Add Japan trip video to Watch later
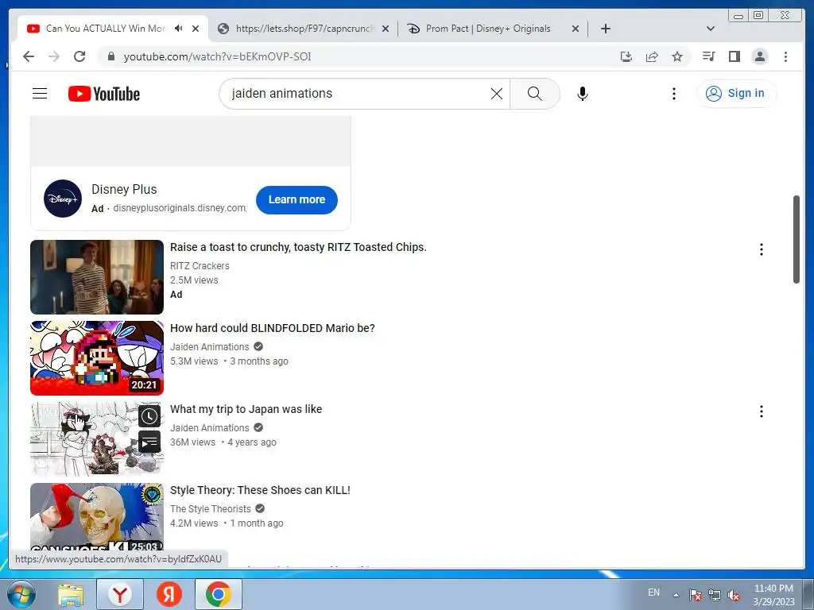This screenshot has height=610, width=814. [x=149, y=416]
